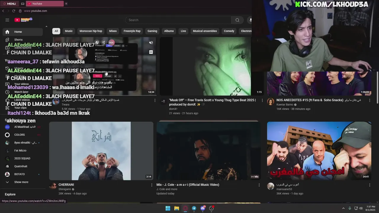This screenshot has height=213, width=379.
Task: Open the Windows Start button
Action: click(168, 208)
